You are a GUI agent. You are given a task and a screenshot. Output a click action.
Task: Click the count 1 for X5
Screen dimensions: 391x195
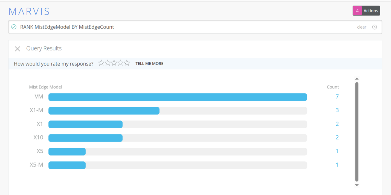337,151
